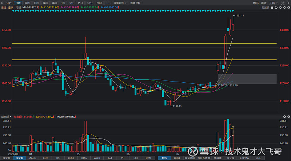Switch to 30分 minute chart
This screenshot has width=291, height=161.
tap(90, 3)
